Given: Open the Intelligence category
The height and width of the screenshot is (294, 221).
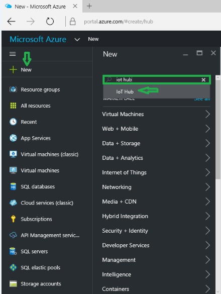Looking at the screenshot, I should coord(156,274).
